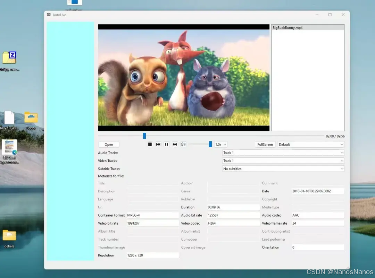Image resolution: width=375 pixels, height=278 pixels.
Task: Open the 1.0x playback speed dropdown
Action: [x=220, y=145]
